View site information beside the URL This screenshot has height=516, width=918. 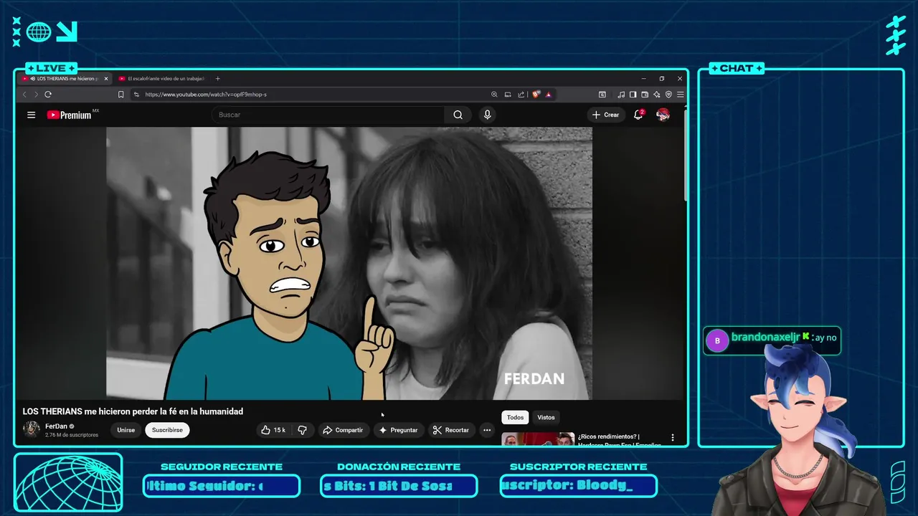[x=136, y=94]
